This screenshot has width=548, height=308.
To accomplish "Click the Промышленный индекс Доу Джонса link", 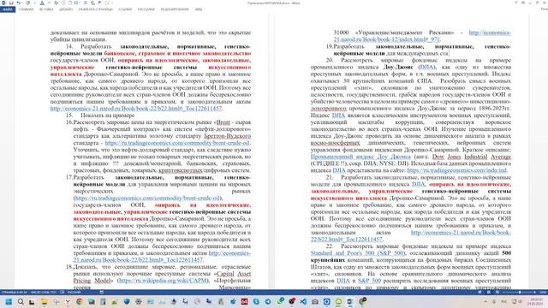I will [360, 157].
